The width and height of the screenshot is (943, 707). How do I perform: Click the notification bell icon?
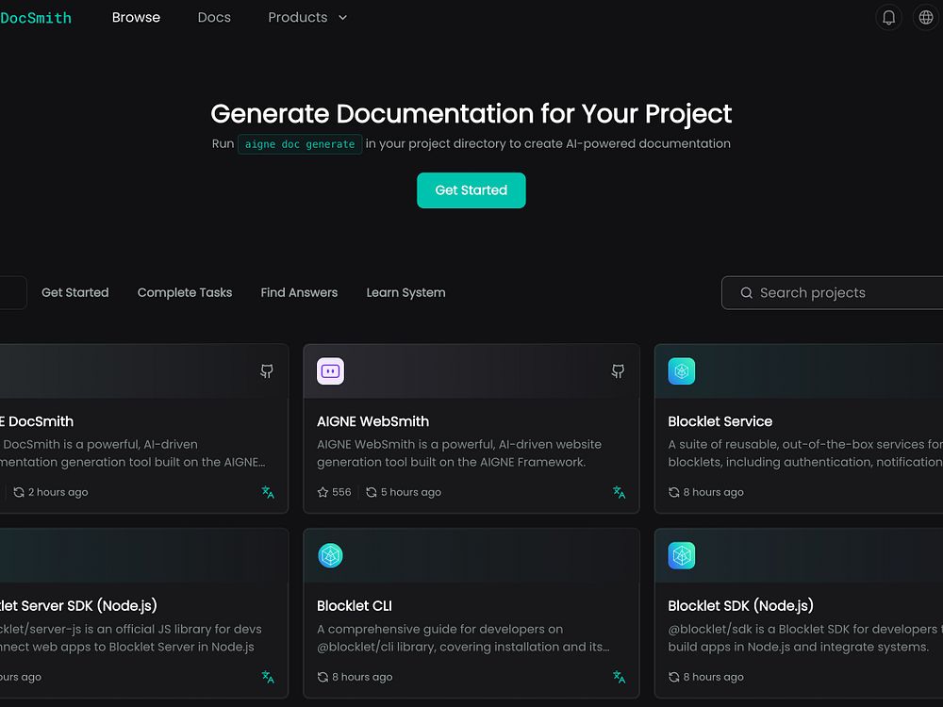click(x=888, y=18)
